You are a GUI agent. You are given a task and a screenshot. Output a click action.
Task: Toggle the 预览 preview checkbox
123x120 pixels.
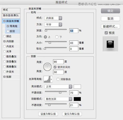coord(106,33)
